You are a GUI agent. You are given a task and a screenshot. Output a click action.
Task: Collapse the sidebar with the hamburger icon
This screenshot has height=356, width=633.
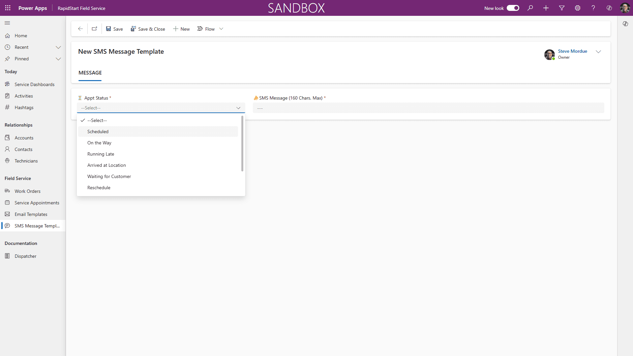coord(7,23)
